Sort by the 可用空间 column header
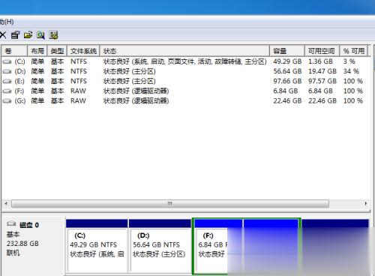This screenshot has height=276, width=375. 322,51
